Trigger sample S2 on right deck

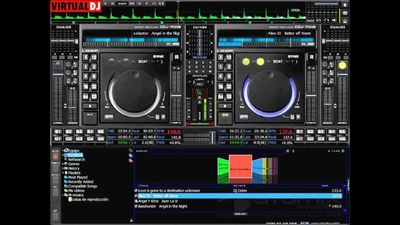(310, 132)
